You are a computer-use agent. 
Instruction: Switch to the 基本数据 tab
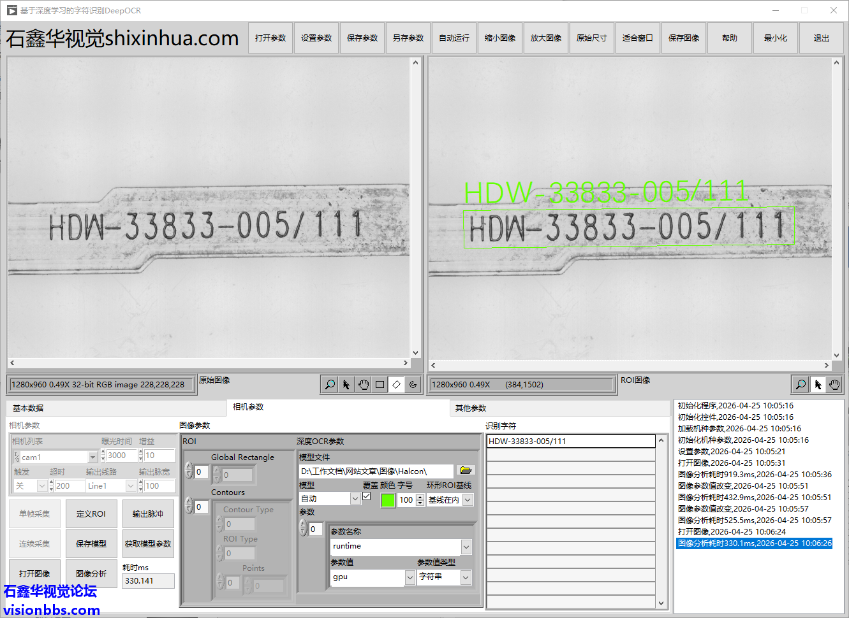click(x=29, y=408)
